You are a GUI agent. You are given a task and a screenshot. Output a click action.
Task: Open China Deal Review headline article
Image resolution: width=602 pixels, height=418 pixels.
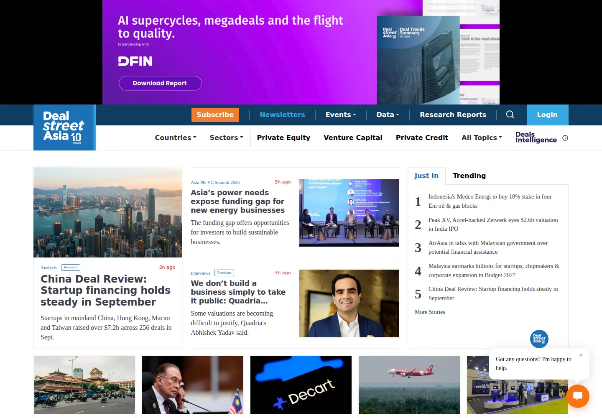coord(105,291)
